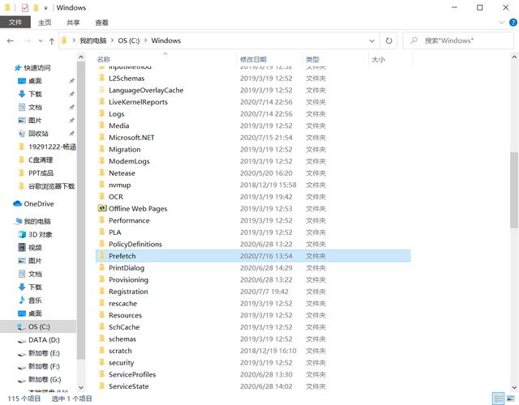Viewport: 519px width, 405px height.
Task: Switch to the 查看 ribbon tab
Action: tap(101, 23)
